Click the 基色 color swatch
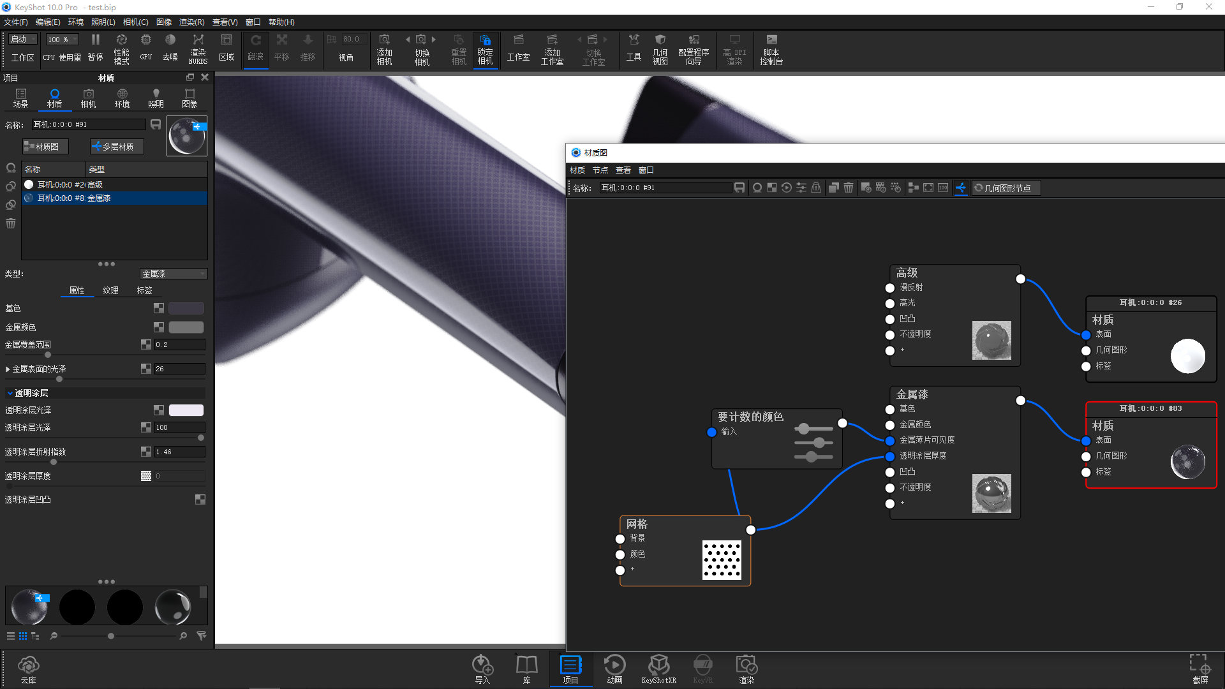 [x=186, y=308]
